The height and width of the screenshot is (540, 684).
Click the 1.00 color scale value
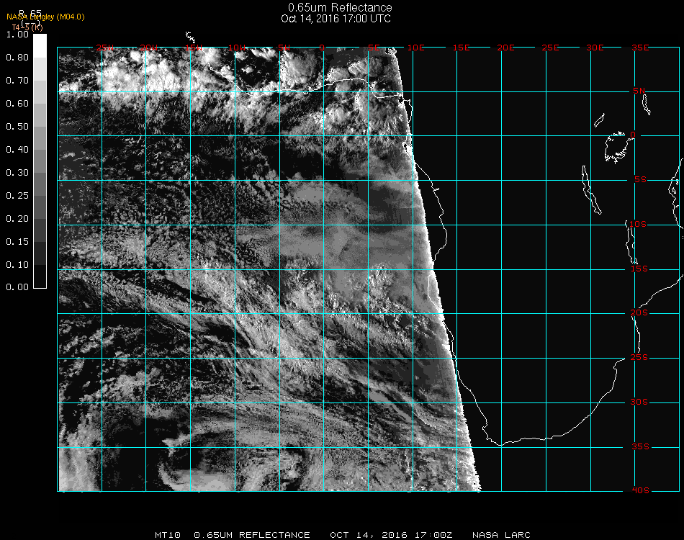[x=17, y=35]
